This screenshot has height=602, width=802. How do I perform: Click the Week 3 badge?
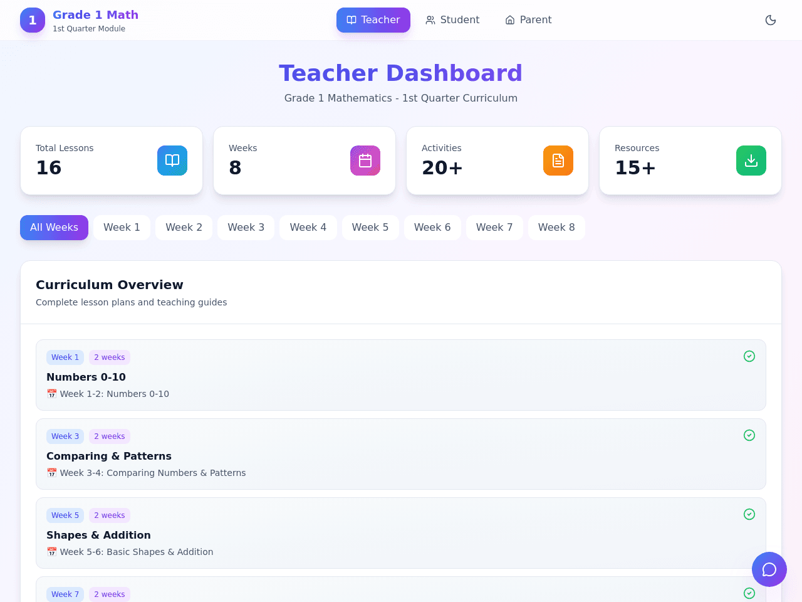(x=65, y=436)
